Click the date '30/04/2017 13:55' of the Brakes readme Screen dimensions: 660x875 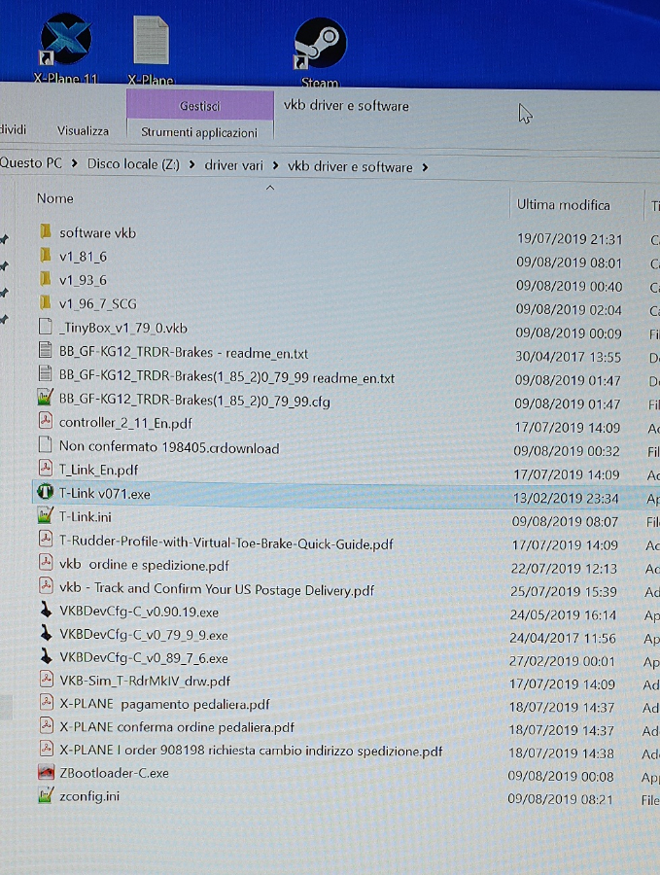(568, 356)
